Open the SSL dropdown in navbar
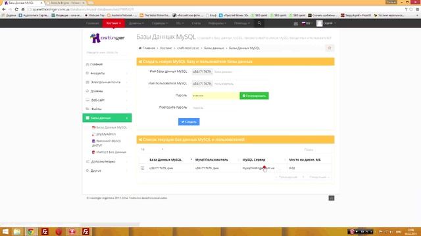The height and width of the screenshot is (236, 421). tap(180, 24)
